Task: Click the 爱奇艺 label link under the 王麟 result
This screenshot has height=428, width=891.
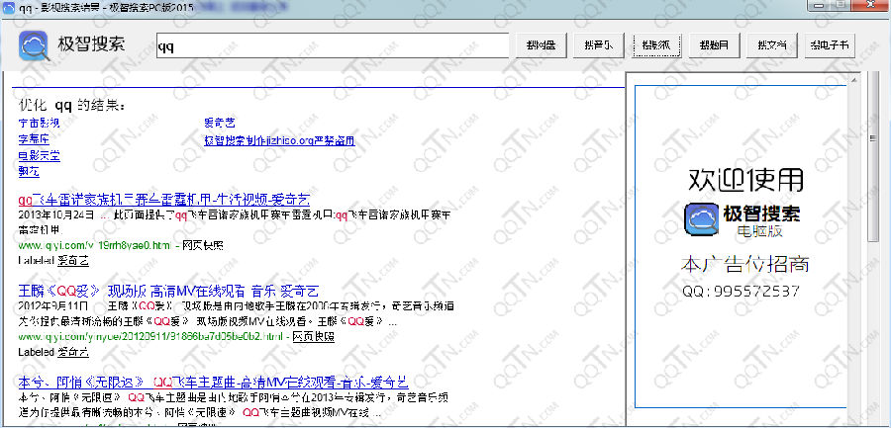Action: [73, 352]
